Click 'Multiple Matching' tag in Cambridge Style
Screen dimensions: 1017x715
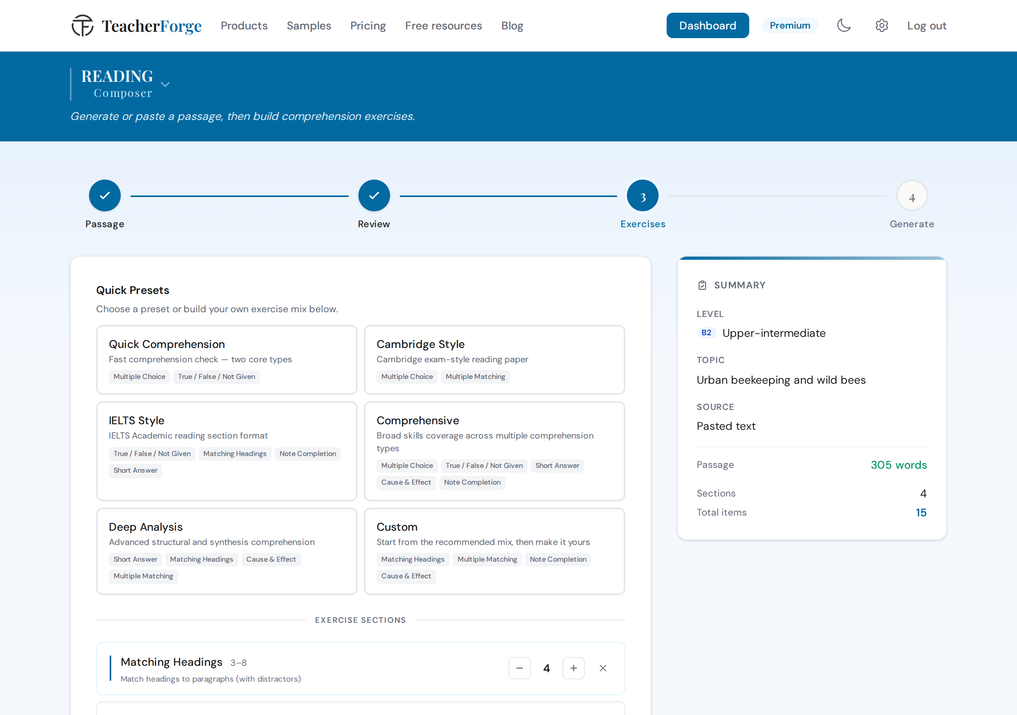tap(475, 377)
